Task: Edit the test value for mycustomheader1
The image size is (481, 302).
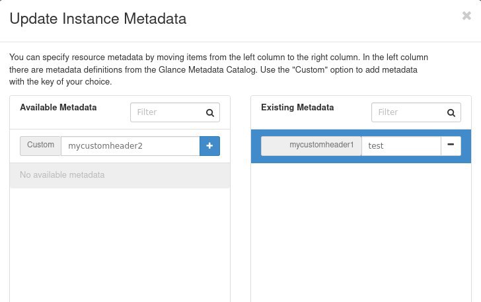Action: [x=401, y=146]
